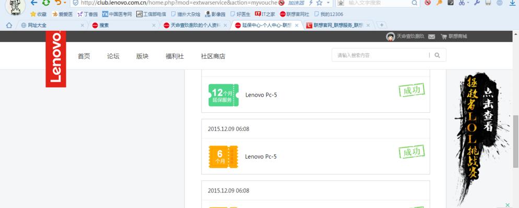Open the 猫扑大杂烩 bookmark
519x208 pixels.
point(185,14)
